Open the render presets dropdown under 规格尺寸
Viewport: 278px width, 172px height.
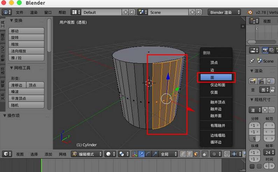[x=255, y=110]
